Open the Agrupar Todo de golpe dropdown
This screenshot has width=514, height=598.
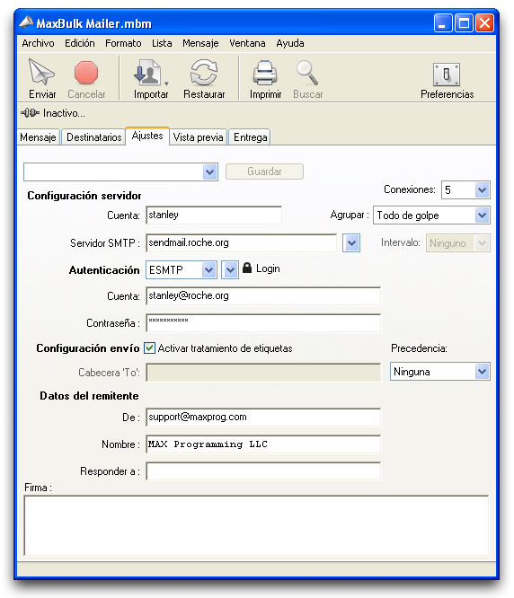coord(482,215)
